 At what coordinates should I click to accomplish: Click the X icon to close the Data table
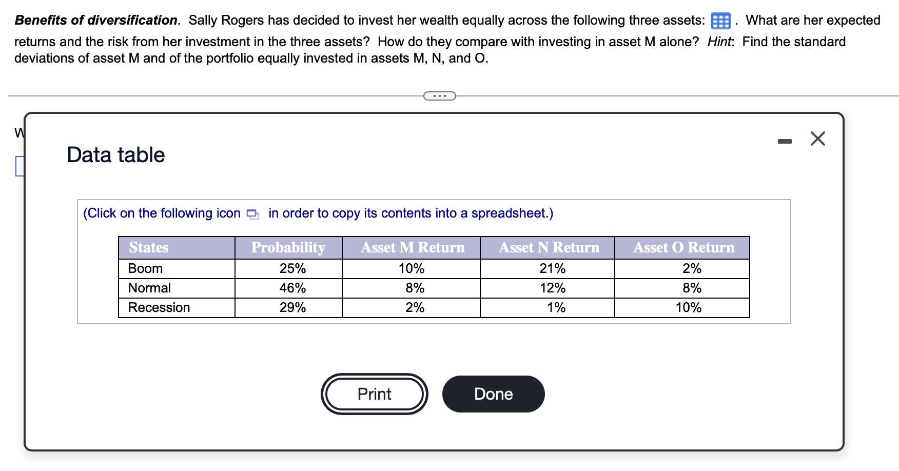click(x=818, y=139)
